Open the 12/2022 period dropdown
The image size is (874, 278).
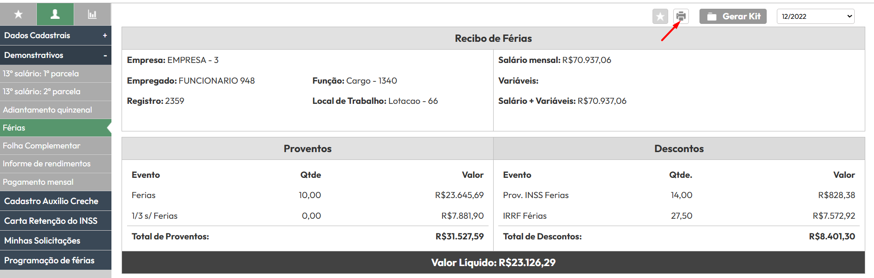point(816,17)
